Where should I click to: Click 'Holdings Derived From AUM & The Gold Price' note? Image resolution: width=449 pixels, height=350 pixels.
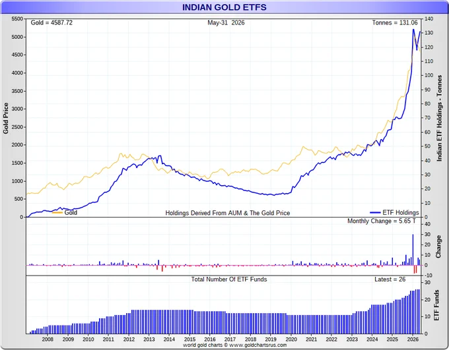(x=228, y=213)
